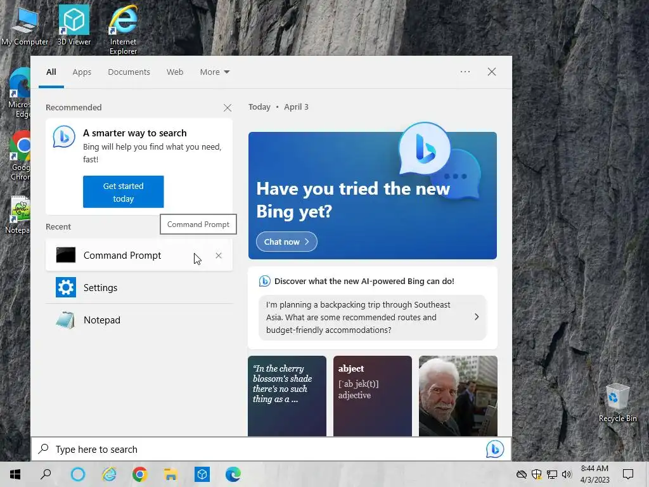Click the Notepad icon in Recent
649x487 pixels.
66,320
